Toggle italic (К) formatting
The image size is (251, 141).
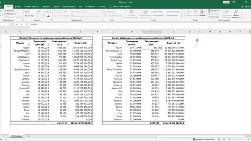(29, 16)
